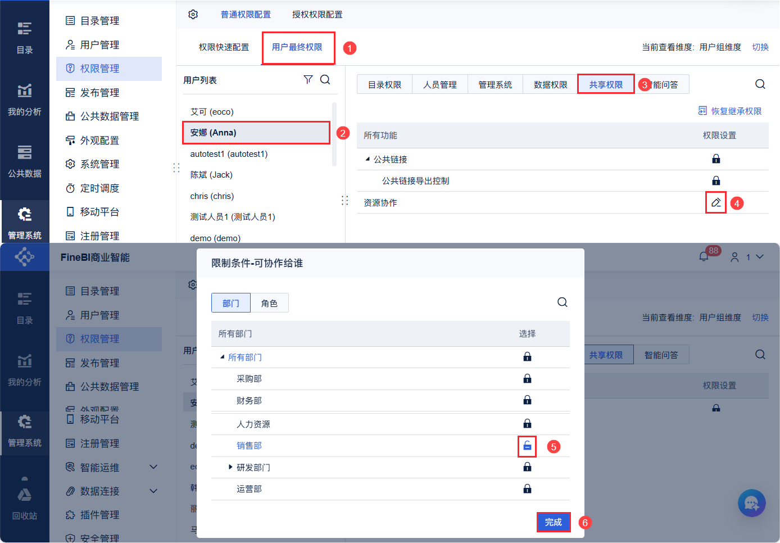The width and height of the screenshot is (780, 543).
Task: Switch to the 授权权限配置 tab
Action: coord(317,15)
